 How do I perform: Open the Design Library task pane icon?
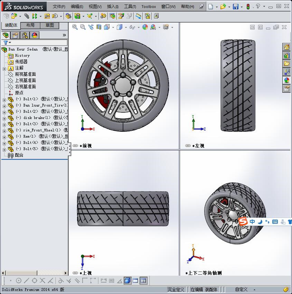[286, 55]
